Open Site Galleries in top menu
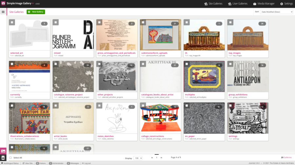 (x=213, y=4)
